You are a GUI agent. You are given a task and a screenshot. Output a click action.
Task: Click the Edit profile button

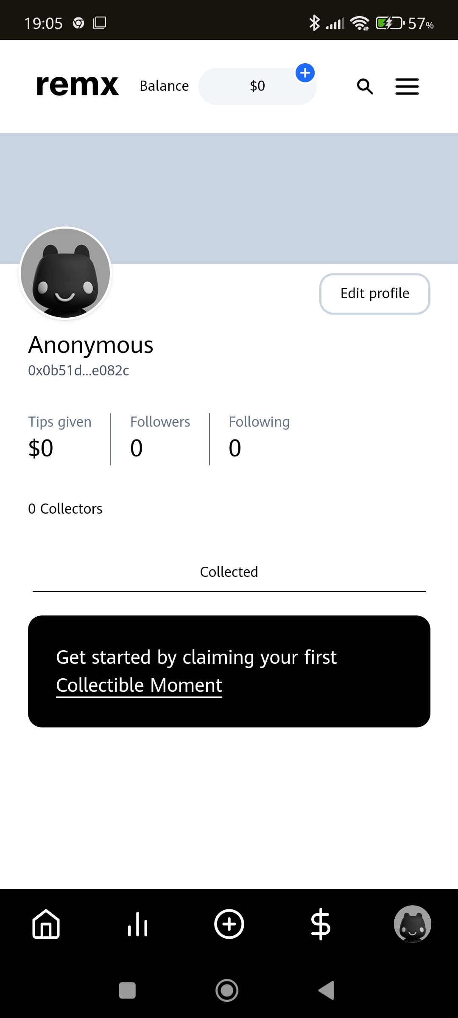coord(375,294)
